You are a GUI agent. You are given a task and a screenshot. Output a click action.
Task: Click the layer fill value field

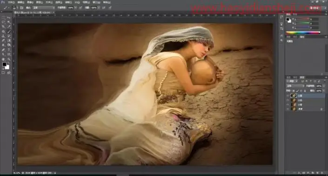tap(319, 91)
